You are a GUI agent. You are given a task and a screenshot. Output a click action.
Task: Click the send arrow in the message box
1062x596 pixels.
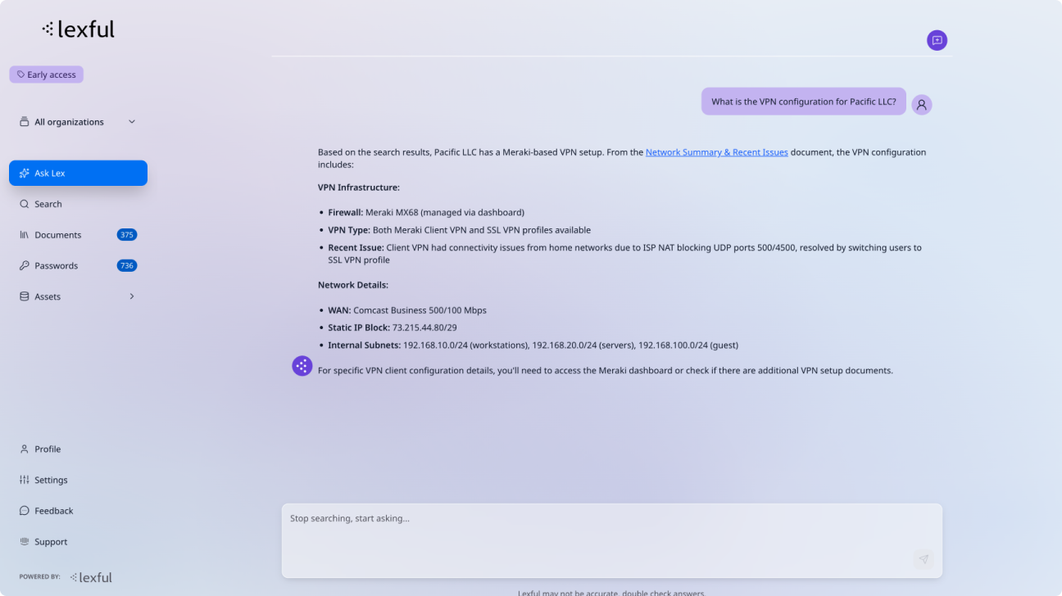click(924, 559)
